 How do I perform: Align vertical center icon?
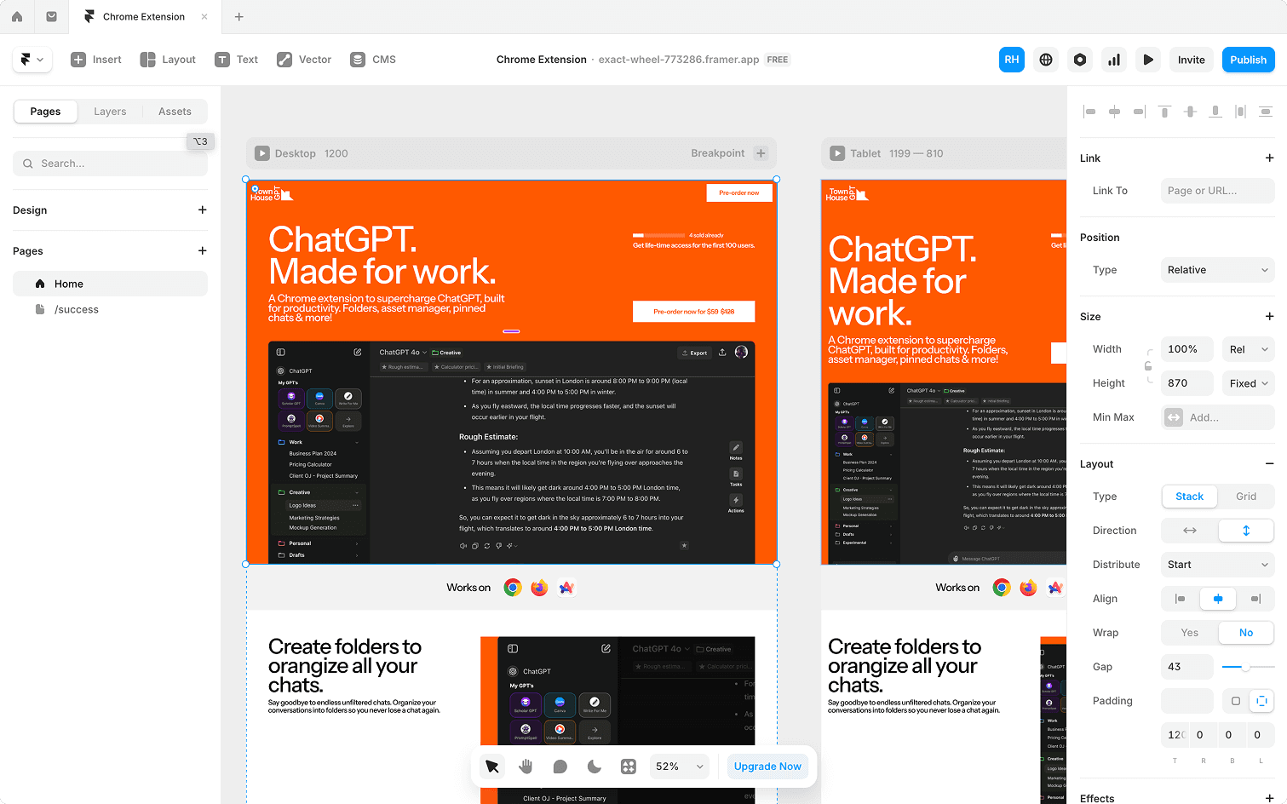1190,112
